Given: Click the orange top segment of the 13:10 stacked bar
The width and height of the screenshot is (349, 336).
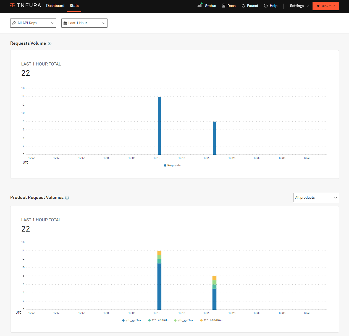Looking at the screenshot, I should [x=159, y=253].
